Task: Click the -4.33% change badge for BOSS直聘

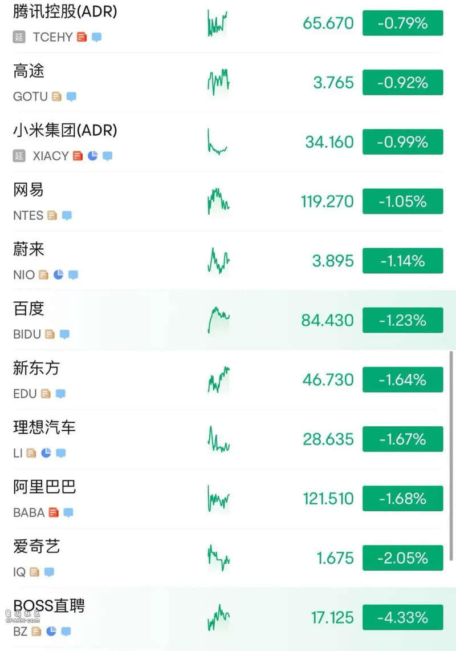Action: [402, 617]
